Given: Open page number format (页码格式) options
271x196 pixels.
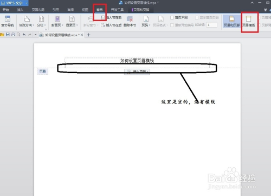Looking at the screenshot, I should (x=160, y=21).
